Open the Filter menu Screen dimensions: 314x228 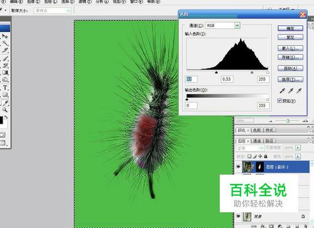tap(85, 2)
